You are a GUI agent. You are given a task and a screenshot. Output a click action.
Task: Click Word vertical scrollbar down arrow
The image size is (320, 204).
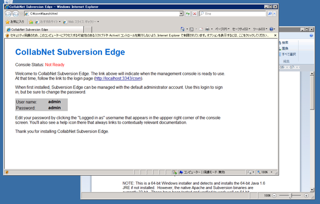[x=312, y=190]
